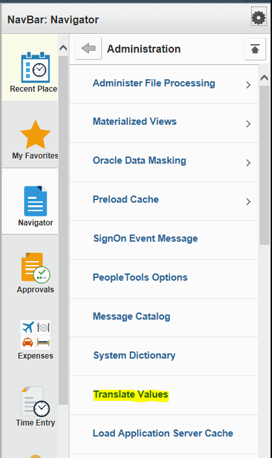Viewport: 272px width, 458px height.
Task: Click the menu list scrollbar up arrow
Action: click(264, 77)
